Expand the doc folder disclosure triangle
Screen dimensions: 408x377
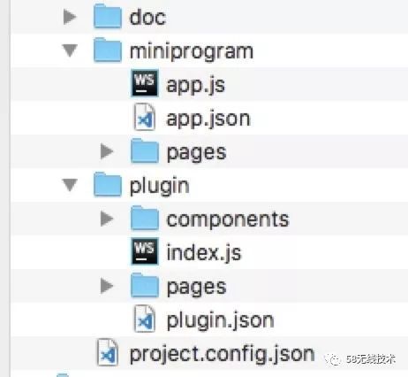[x=70, y=17]
